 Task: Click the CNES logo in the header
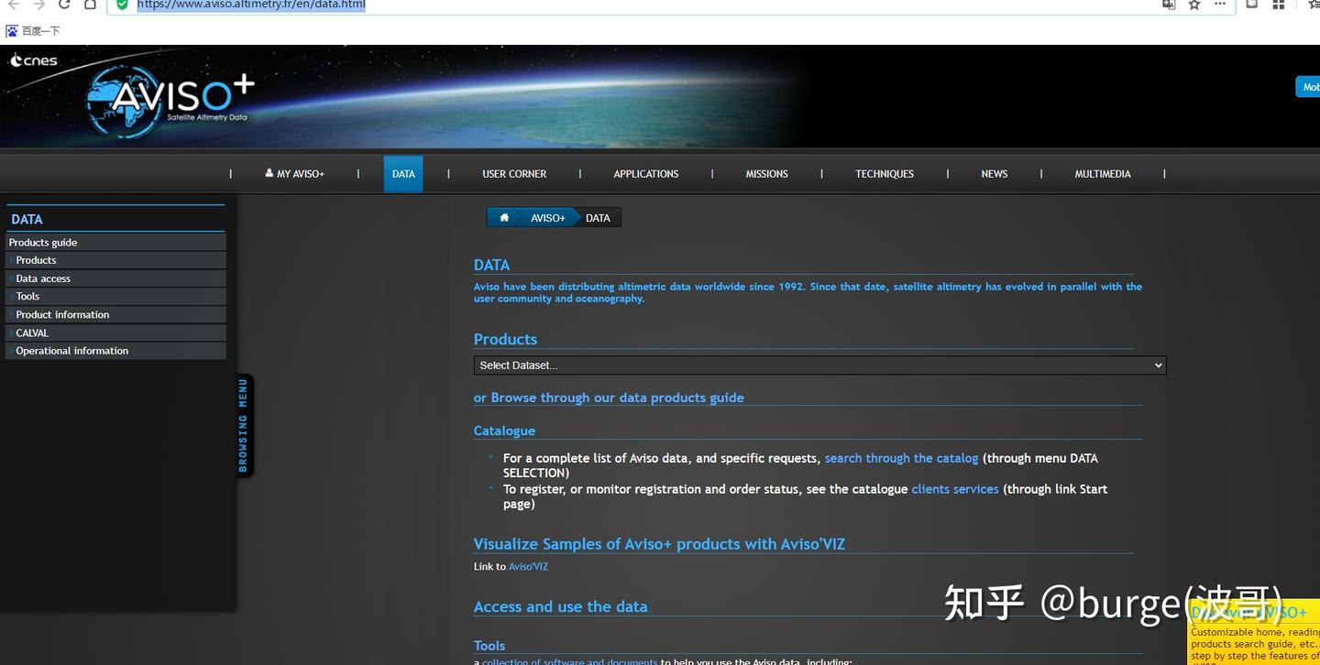33,60
